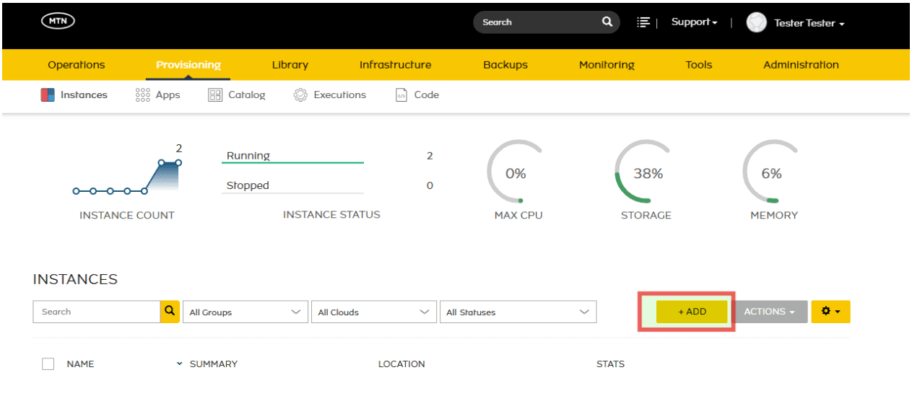Click the + ADD button
The width and height of the screenshot is (912, 409).
tap(692, 312)
